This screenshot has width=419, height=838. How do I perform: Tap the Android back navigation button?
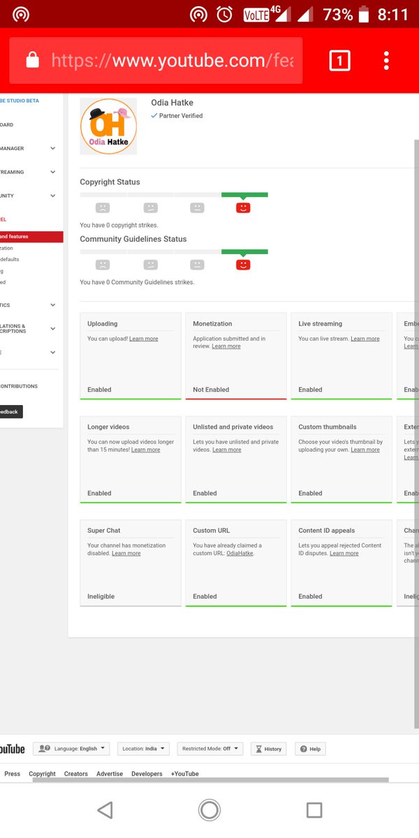(x=105, y=809)
